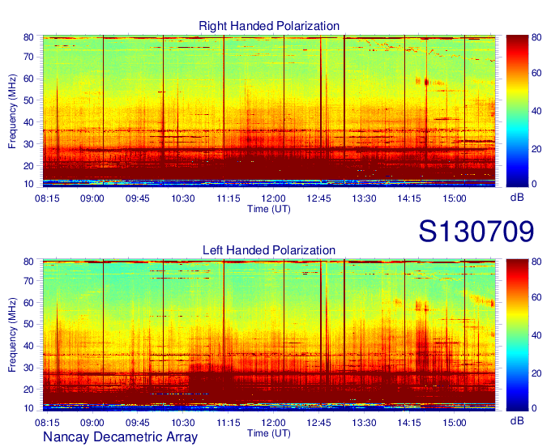Click the 10 MHz tick on the top plot's axis
This screenshot has width=551, height=447.
(28, 184)
